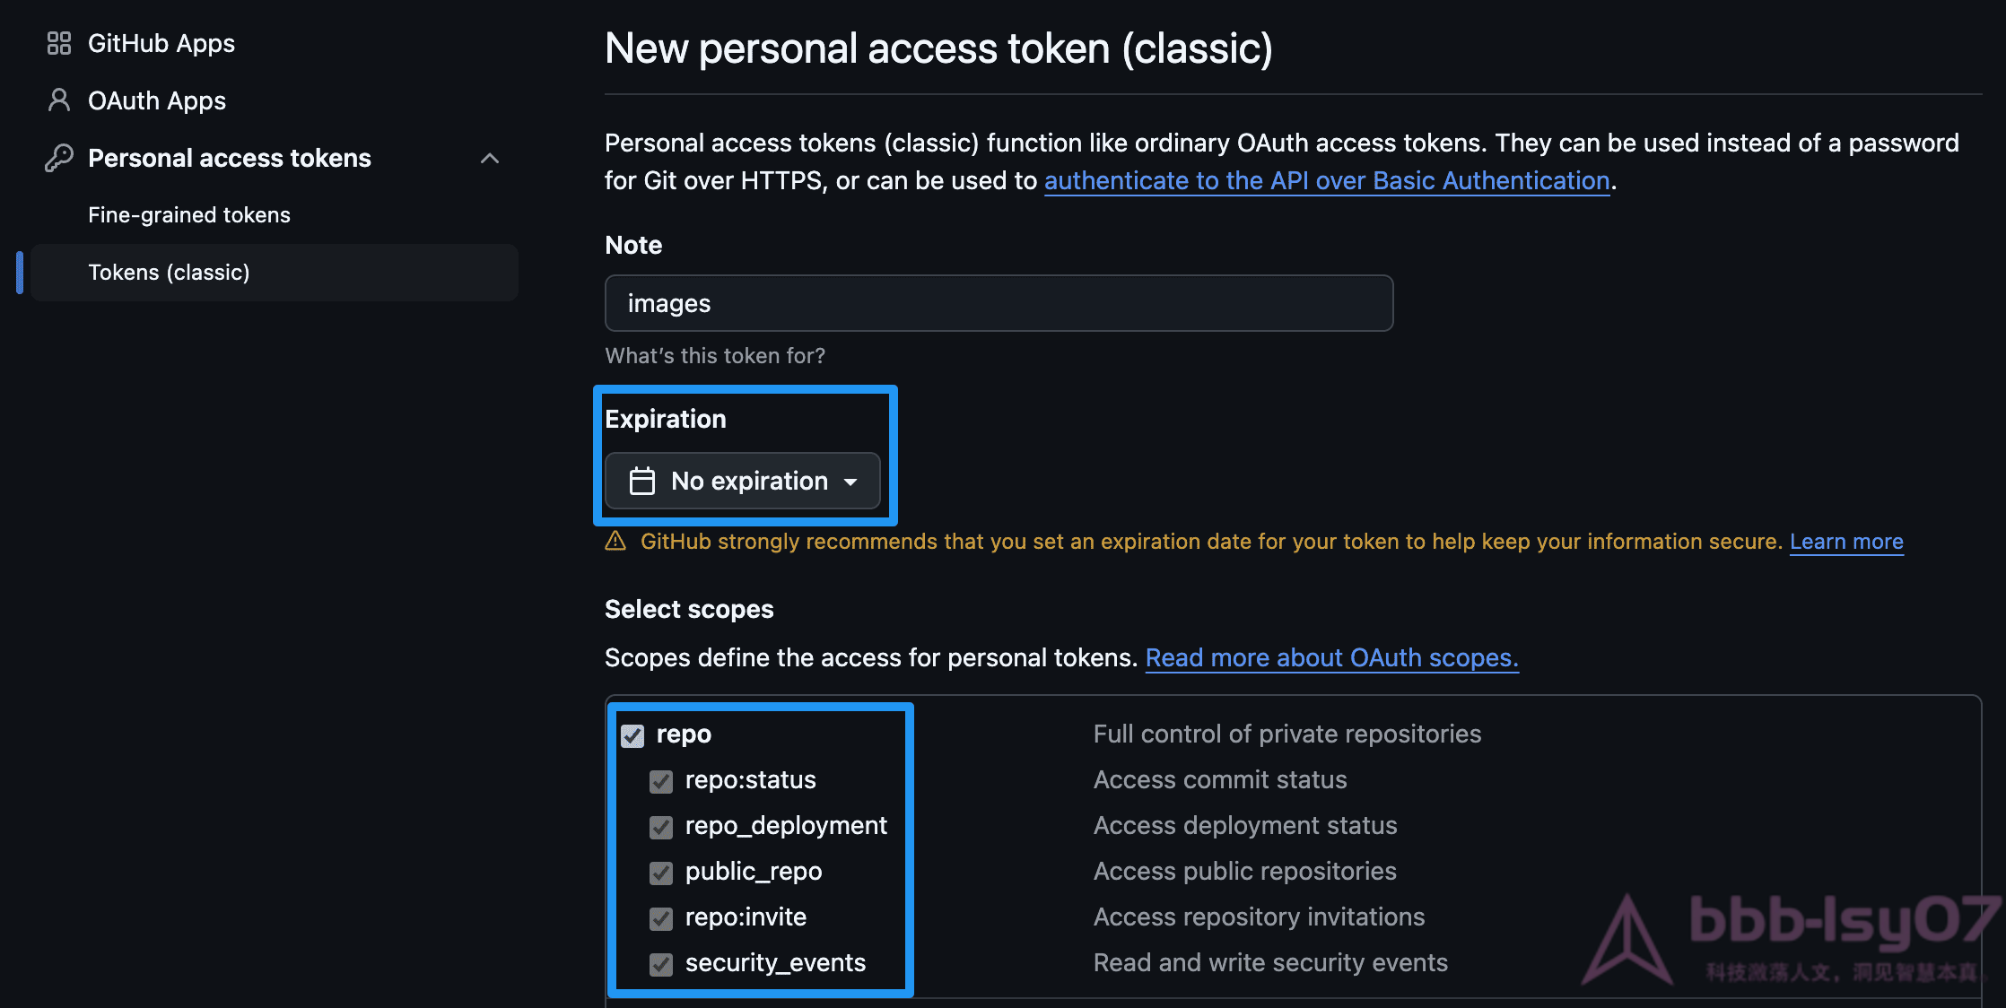Collapse the Personal access tokens section chevron
The image size is (2006, 1008).
(x=490, y=158)
